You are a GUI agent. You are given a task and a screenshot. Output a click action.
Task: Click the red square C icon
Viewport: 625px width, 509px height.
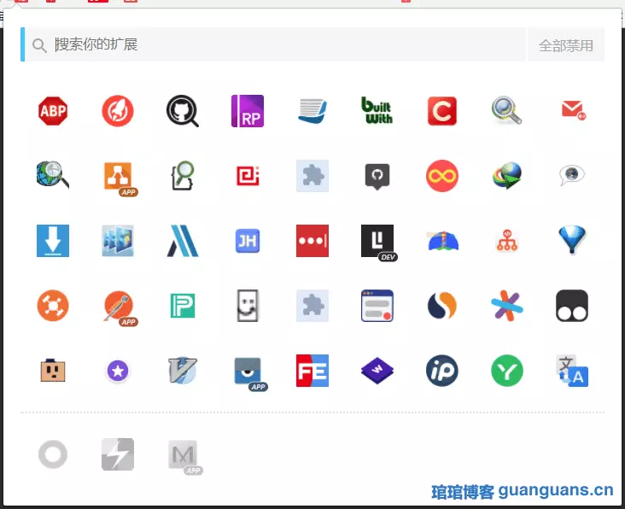442,111
